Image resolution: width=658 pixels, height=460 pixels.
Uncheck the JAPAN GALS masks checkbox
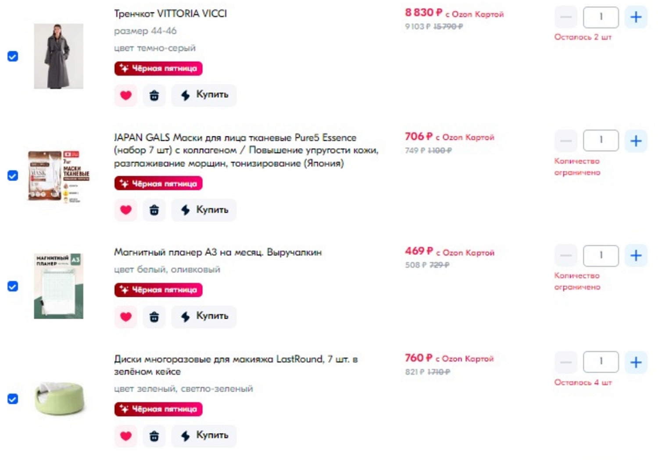[x=13, y=175]
